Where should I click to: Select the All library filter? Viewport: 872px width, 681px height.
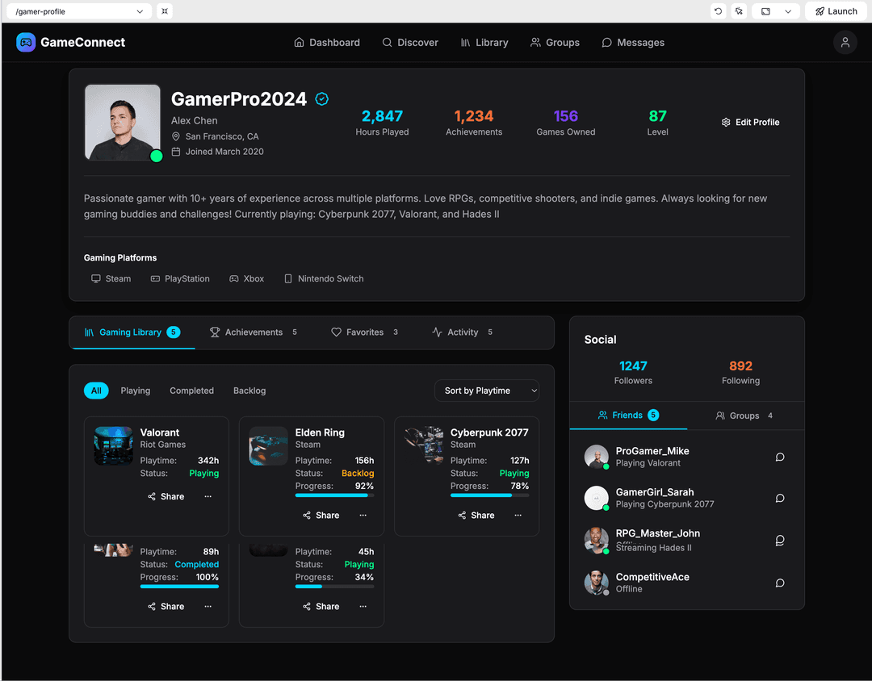pyautogui.click(x=96, y=391)
